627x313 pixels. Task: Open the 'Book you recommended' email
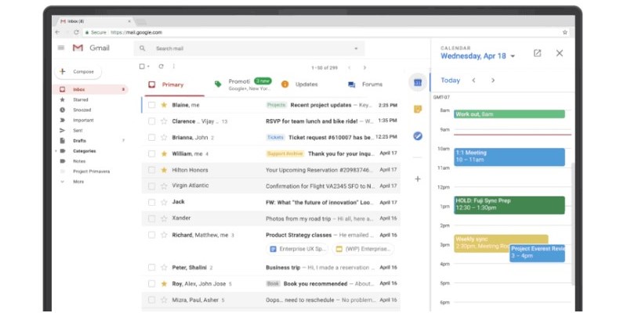[x=271, y=283]
